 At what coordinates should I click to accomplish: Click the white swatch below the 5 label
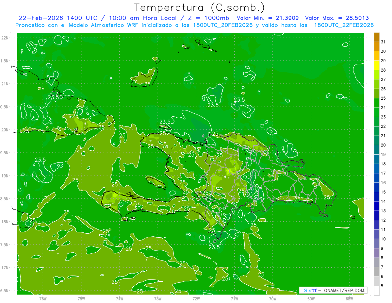pos(377,291)
